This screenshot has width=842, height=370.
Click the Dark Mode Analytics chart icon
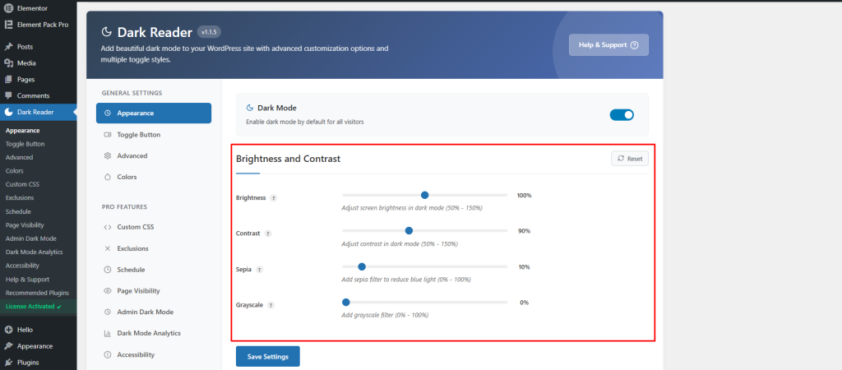[x=108, y=334]
